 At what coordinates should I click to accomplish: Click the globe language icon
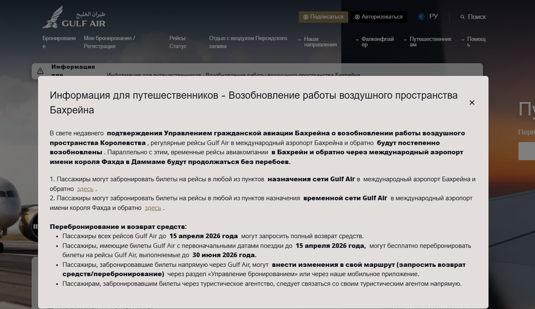421,17
